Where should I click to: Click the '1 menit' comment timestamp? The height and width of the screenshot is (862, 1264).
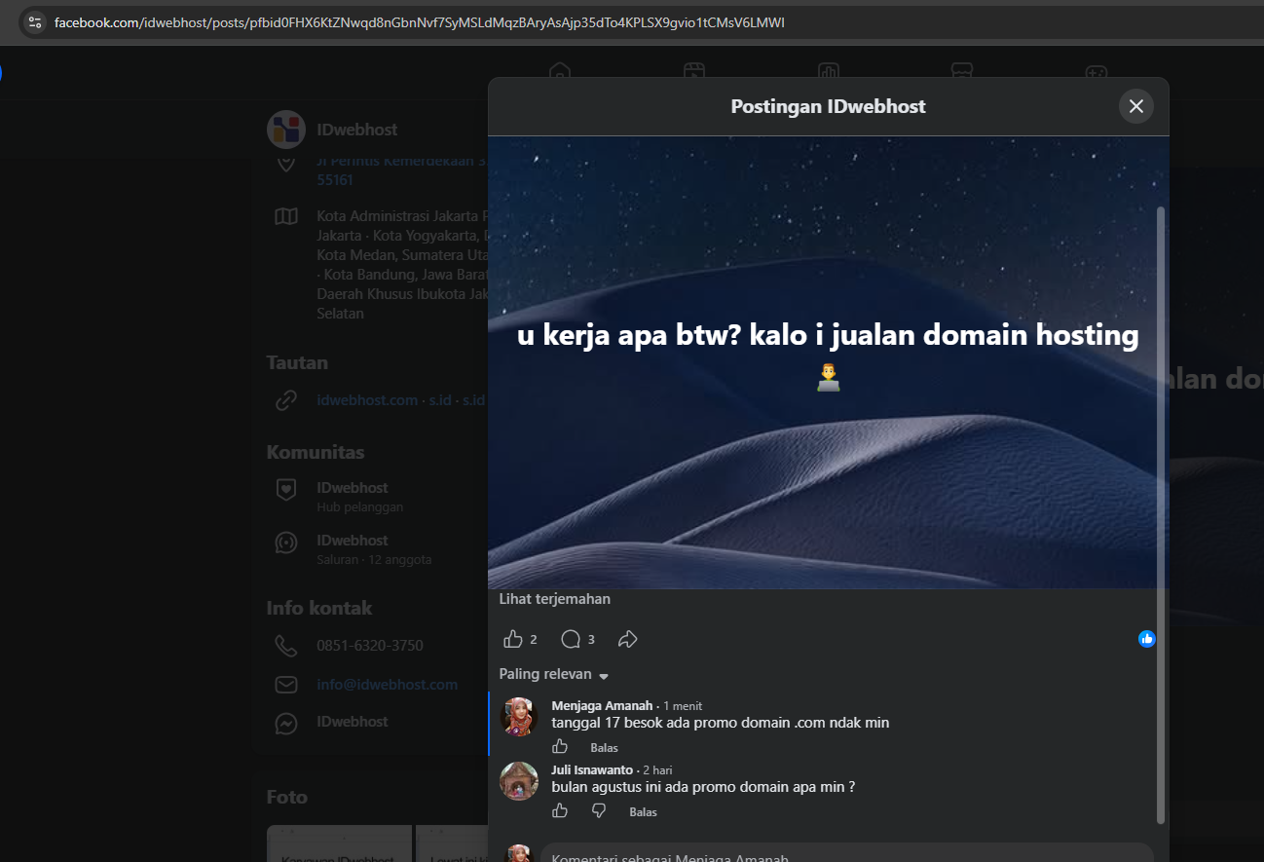point(683,706)
